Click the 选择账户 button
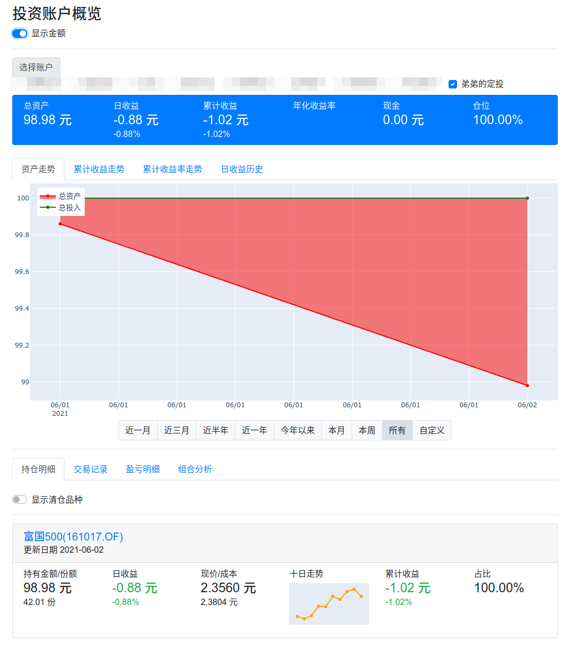562x645 pixels. click(36, 68)
